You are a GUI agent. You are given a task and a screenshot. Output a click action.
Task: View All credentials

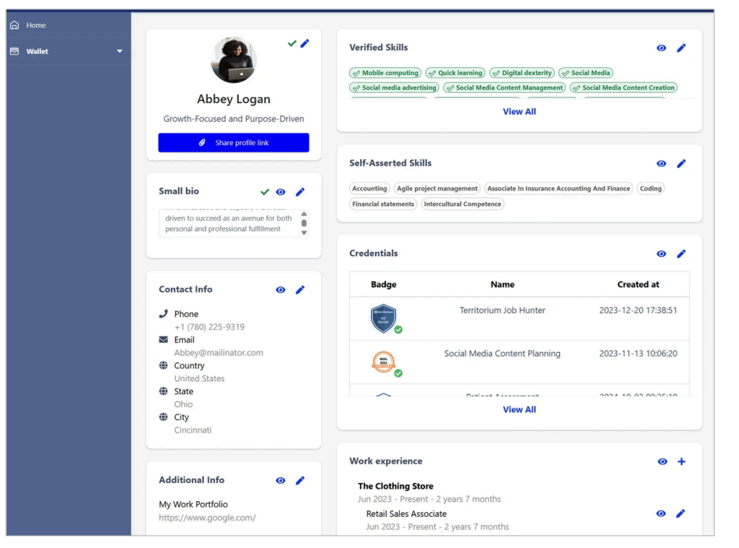point(519,410)
